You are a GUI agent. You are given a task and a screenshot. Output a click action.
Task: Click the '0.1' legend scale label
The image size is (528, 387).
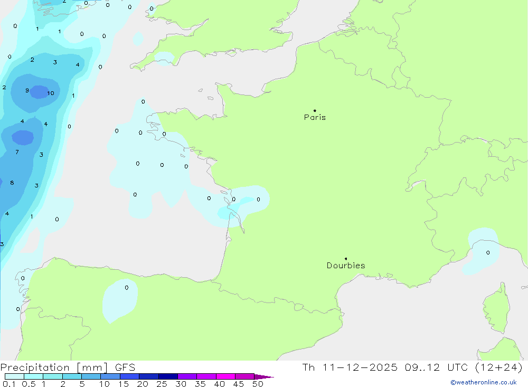point(9,384)
